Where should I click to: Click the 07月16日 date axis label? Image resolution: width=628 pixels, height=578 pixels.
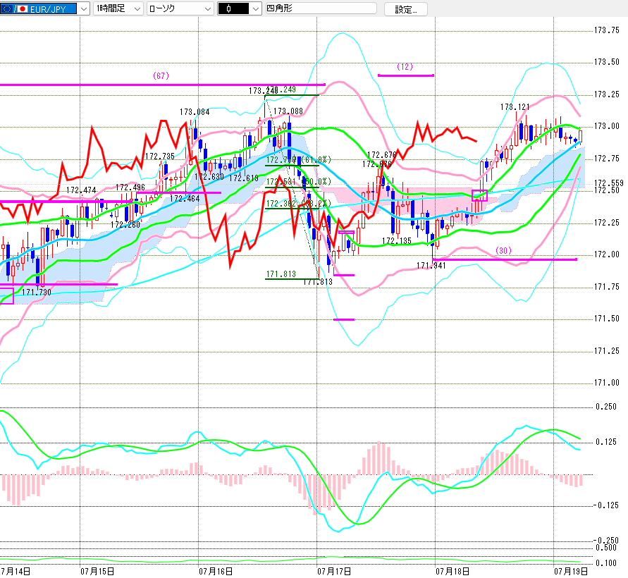216,571
